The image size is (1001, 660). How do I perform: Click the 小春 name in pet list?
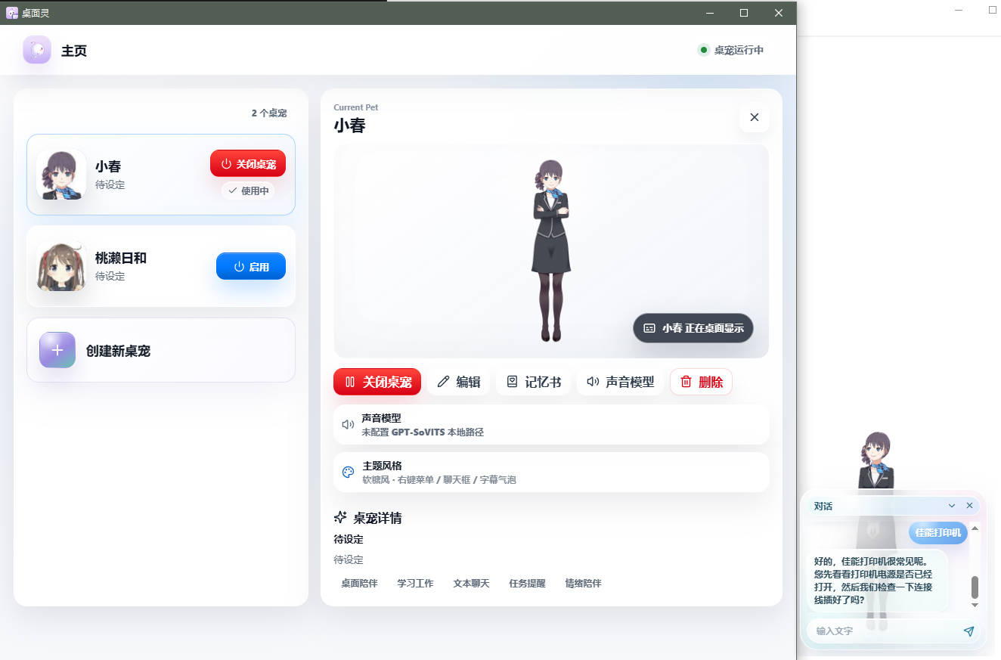click(x=108, y=166)
